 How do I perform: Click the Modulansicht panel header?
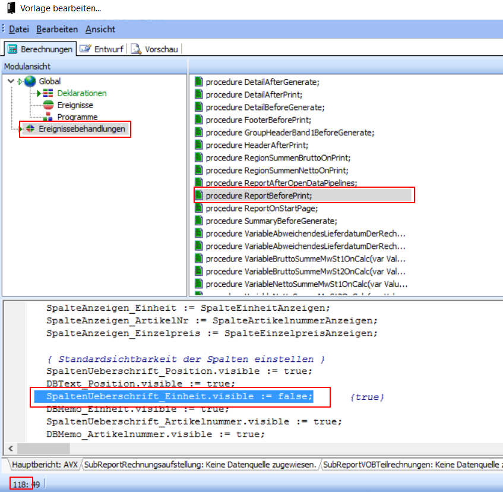point(94,67)
